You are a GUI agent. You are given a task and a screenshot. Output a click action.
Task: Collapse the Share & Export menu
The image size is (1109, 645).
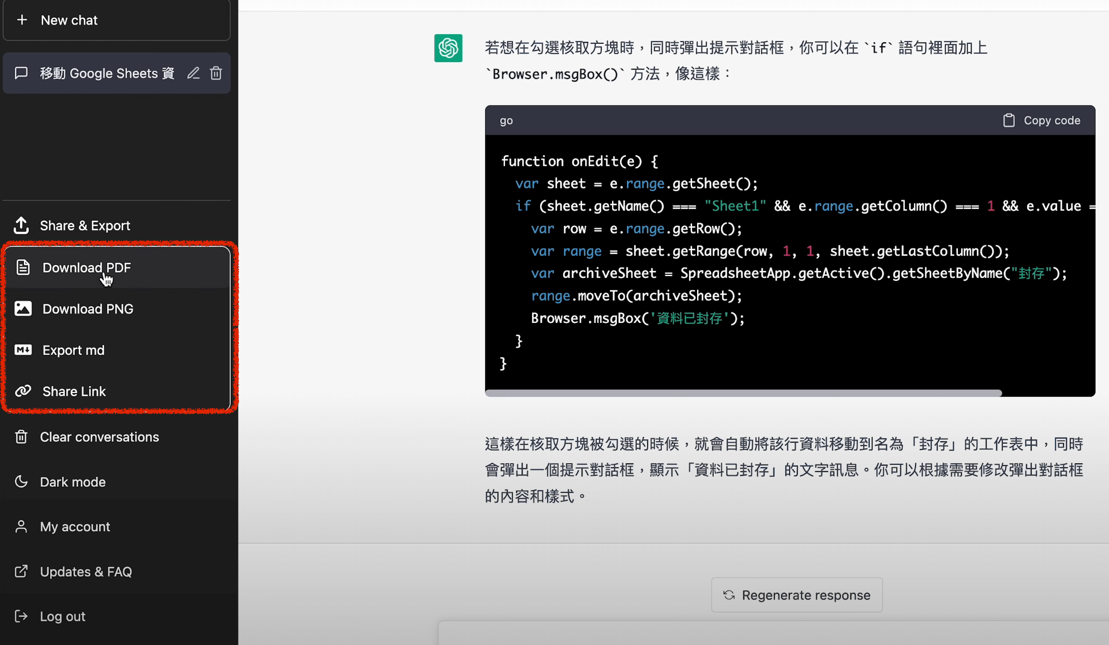(x=85, y=225)
